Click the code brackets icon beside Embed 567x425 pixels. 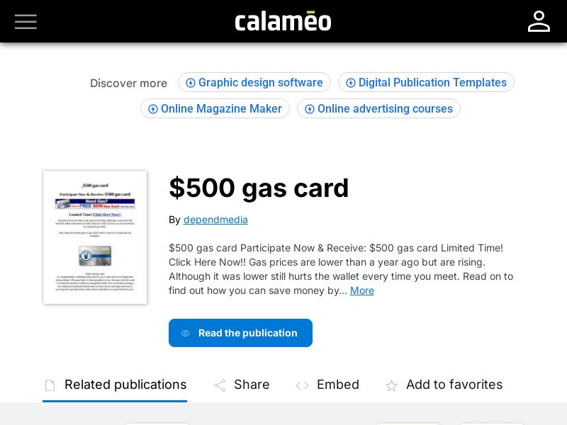click(x=303, y=385)
